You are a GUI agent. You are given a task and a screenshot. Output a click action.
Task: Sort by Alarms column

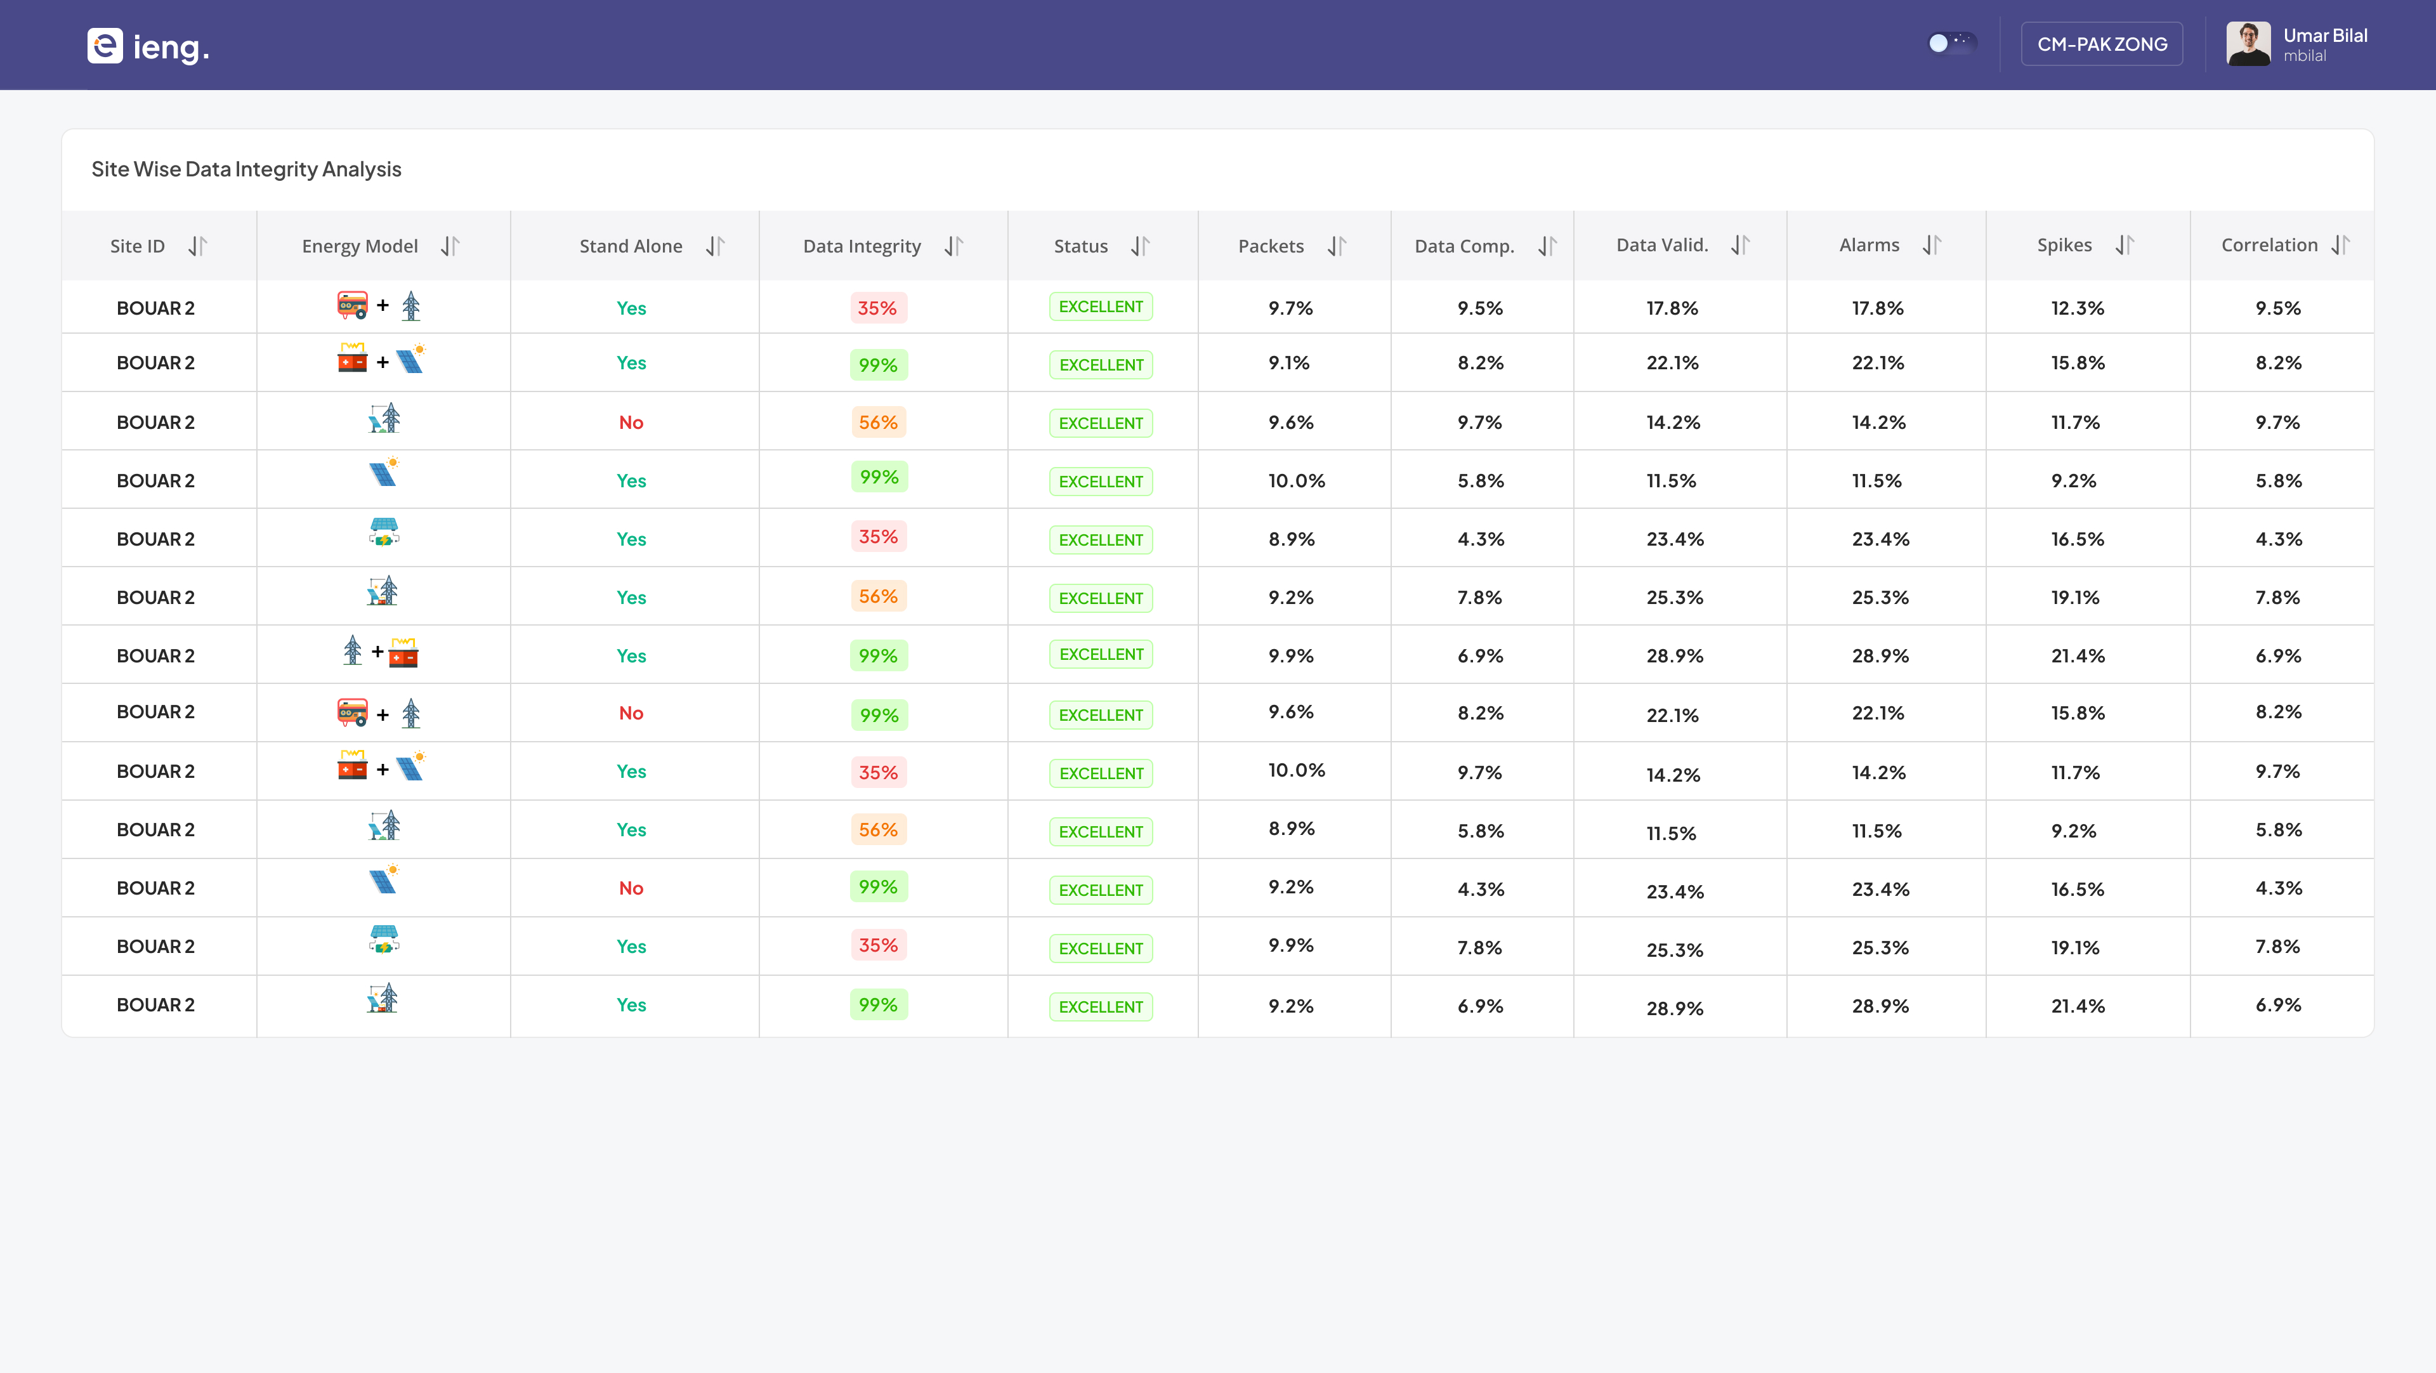pos(1931,245)
